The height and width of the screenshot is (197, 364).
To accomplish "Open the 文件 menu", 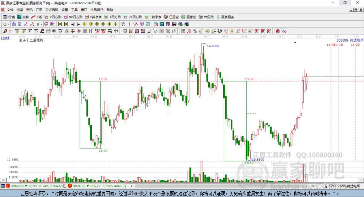I will tap(10, 10).
